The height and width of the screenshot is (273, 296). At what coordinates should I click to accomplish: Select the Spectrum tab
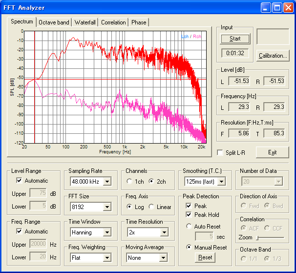click(21, 21)
